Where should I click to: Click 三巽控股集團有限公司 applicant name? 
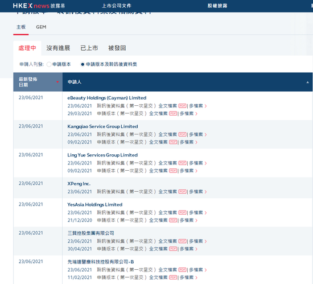[91, 233]
